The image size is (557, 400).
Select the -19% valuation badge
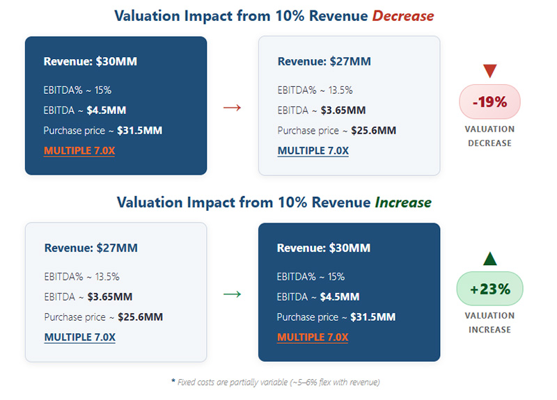point(489,102)
